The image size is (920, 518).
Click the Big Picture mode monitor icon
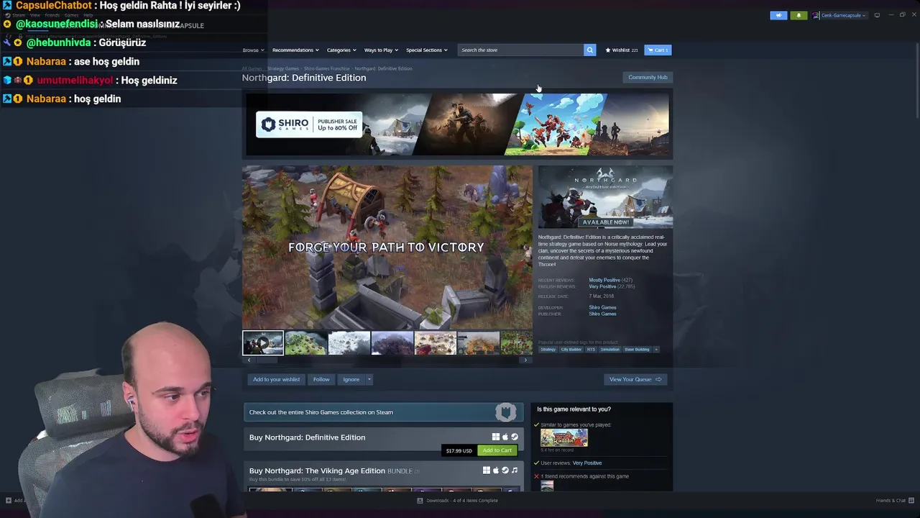tap(877, 15)
